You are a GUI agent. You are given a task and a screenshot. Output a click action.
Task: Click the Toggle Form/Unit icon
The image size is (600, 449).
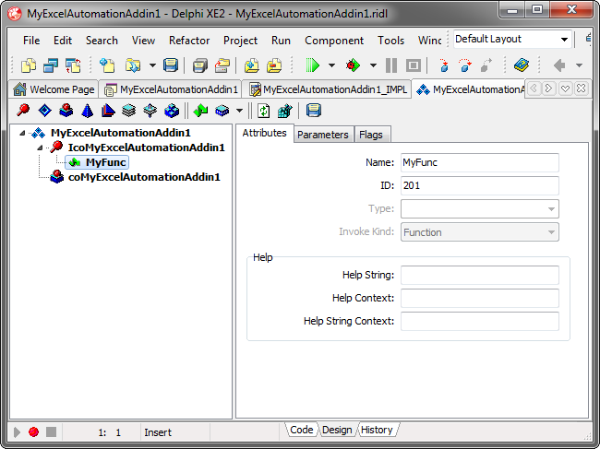pos(73,65)
